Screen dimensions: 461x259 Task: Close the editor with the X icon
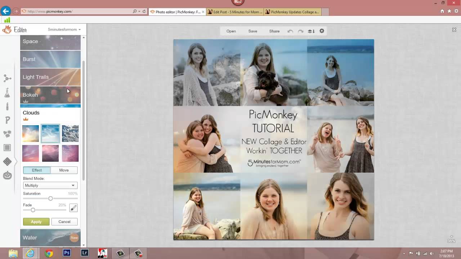[454, 30]
